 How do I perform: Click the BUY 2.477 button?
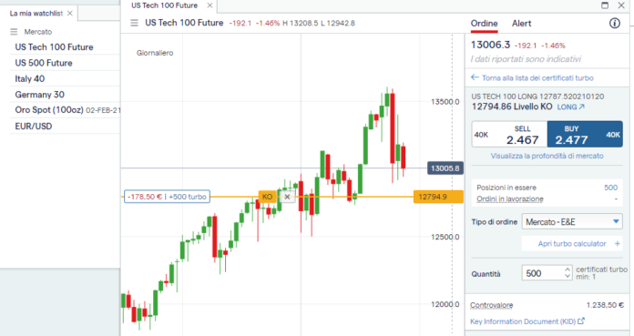[585, 134]
